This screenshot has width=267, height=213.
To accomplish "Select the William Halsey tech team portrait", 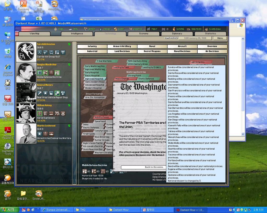I will 26,113.
